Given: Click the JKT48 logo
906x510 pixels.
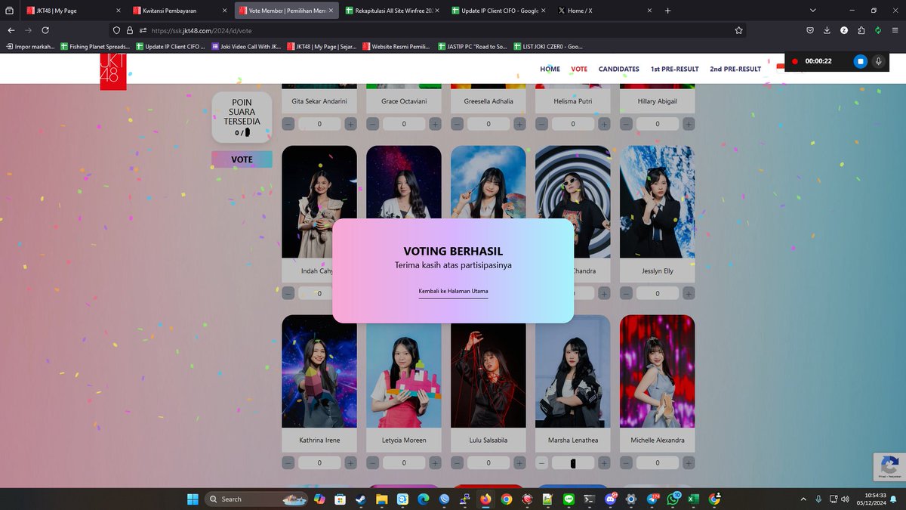Looking at the screenshot, I should click(113, 72).
